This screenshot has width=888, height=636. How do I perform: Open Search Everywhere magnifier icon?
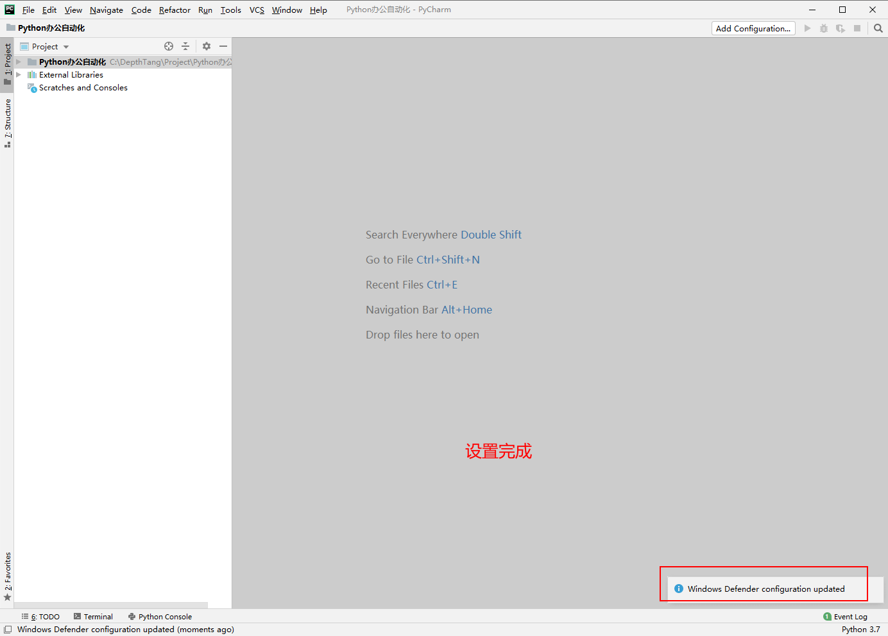[878, 28]
